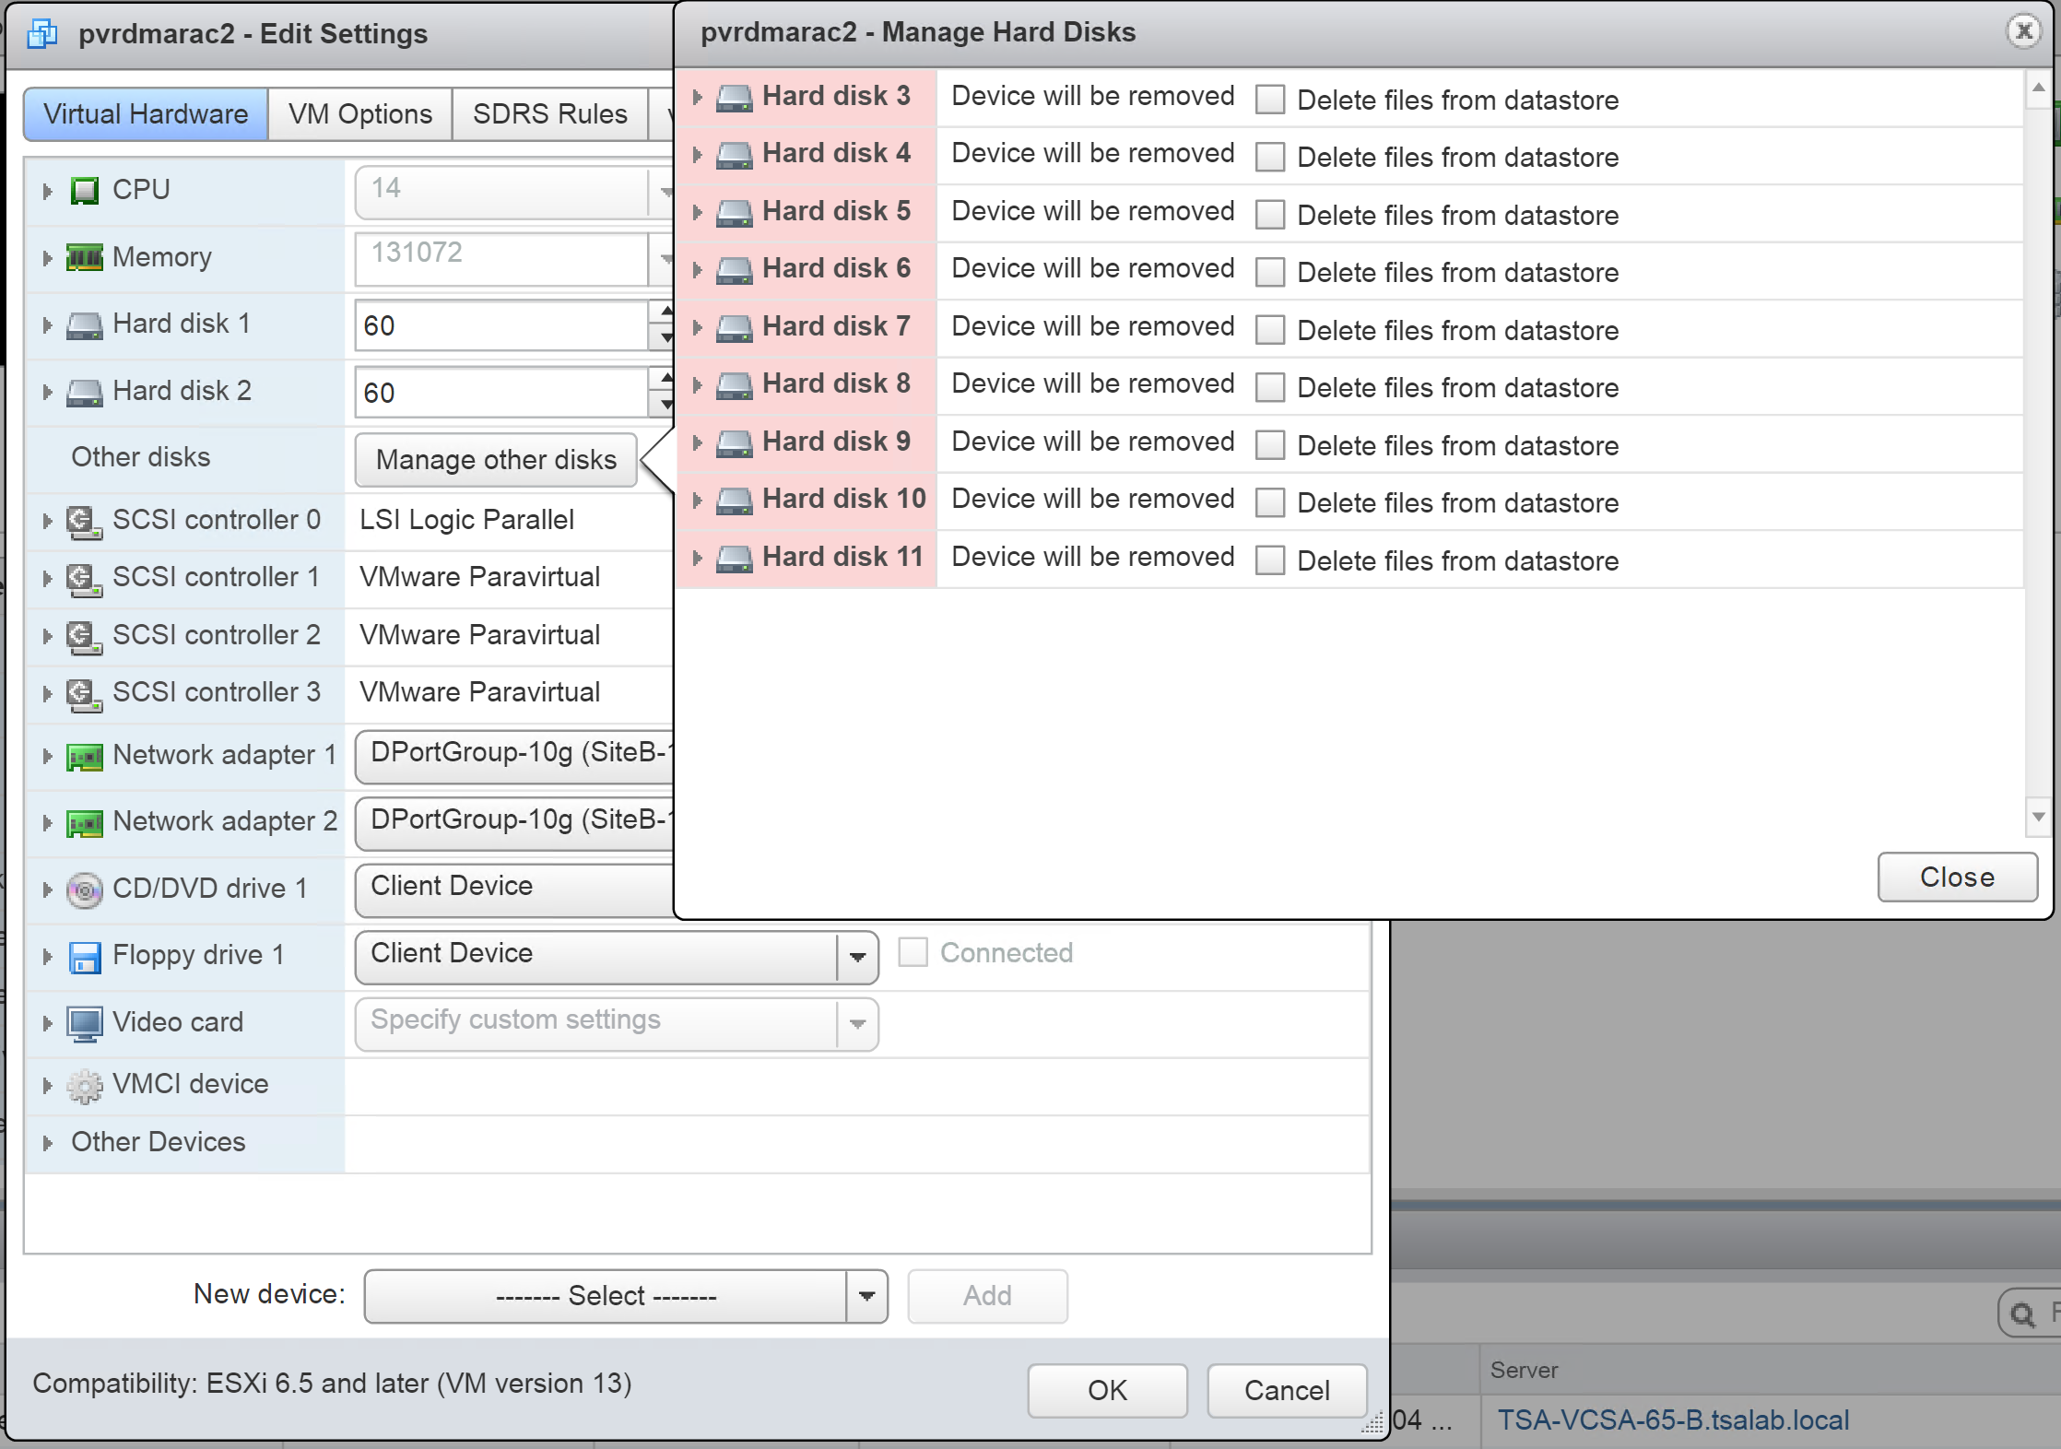This screenshot has width=2061, height=1449.
Task: Click the Network adapter 1 card icon
Action: [85, 757]
